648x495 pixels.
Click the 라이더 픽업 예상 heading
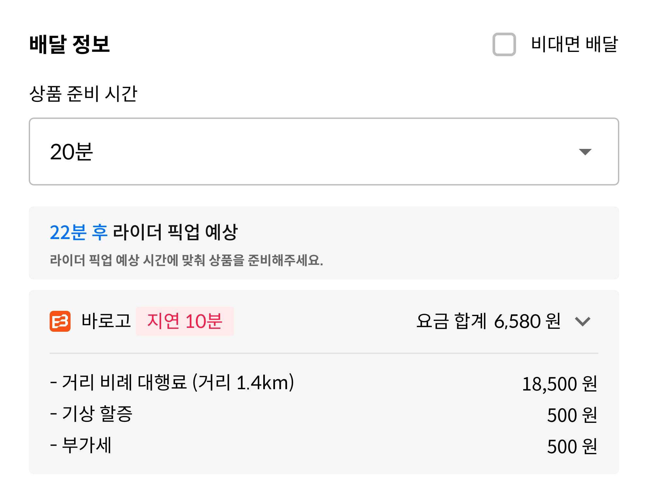(x=175, y=232)
